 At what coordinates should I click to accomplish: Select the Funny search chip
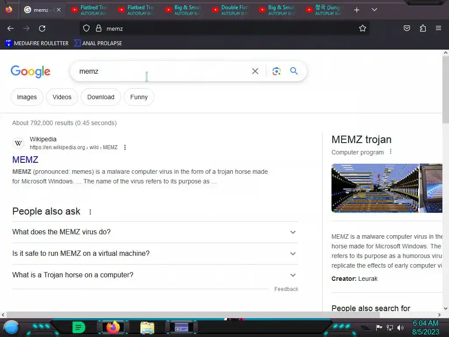pos(139,97)
